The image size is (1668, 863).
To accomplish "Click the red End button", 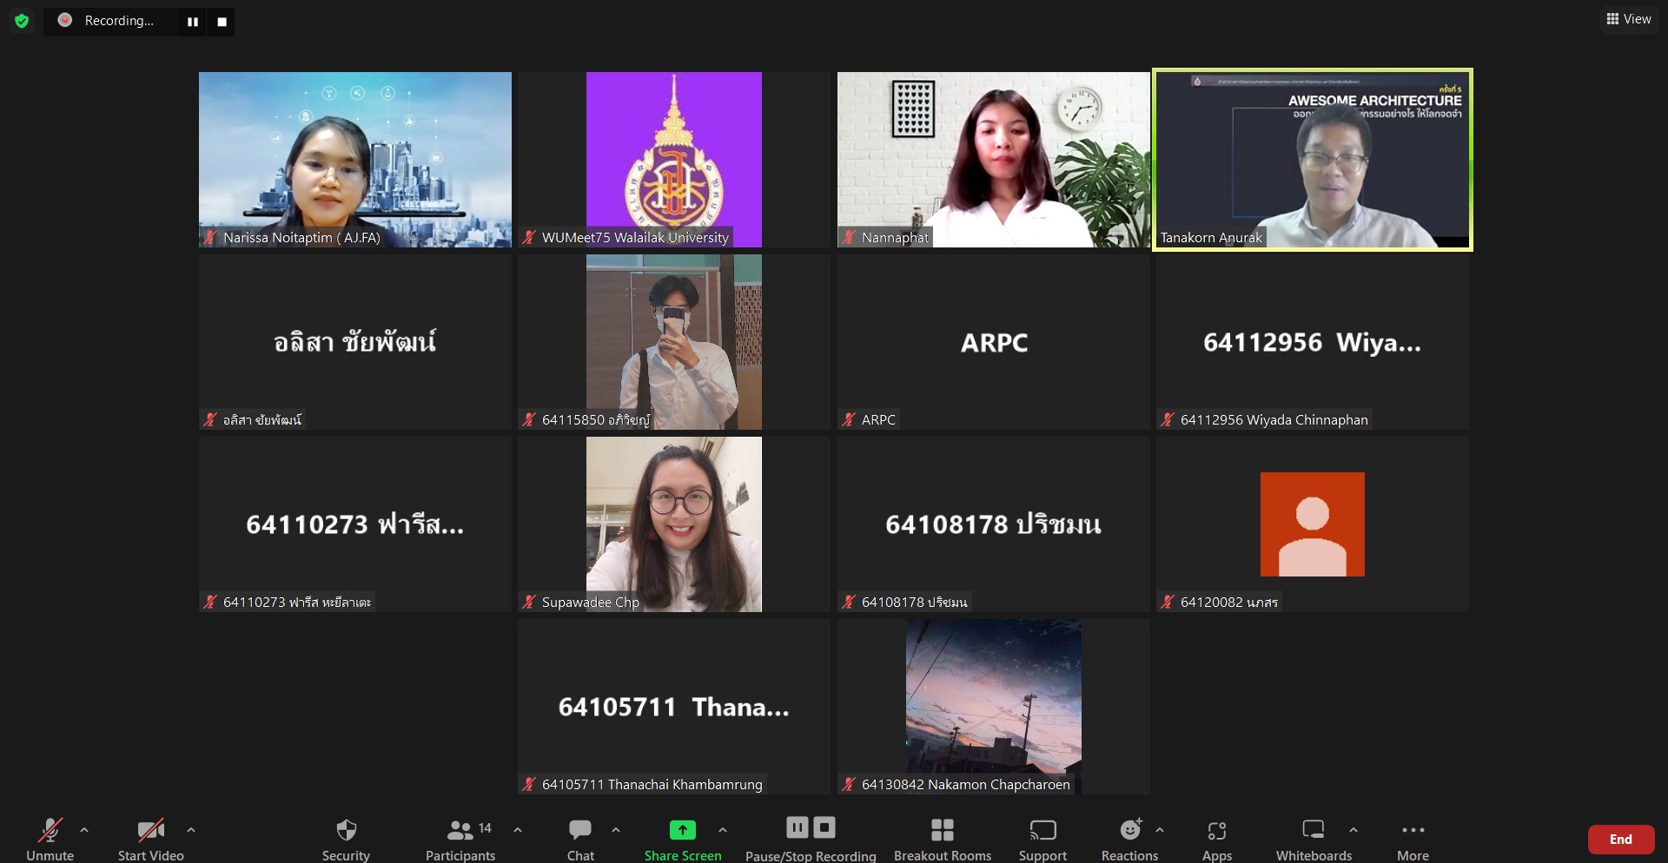I will point(1620,840).
